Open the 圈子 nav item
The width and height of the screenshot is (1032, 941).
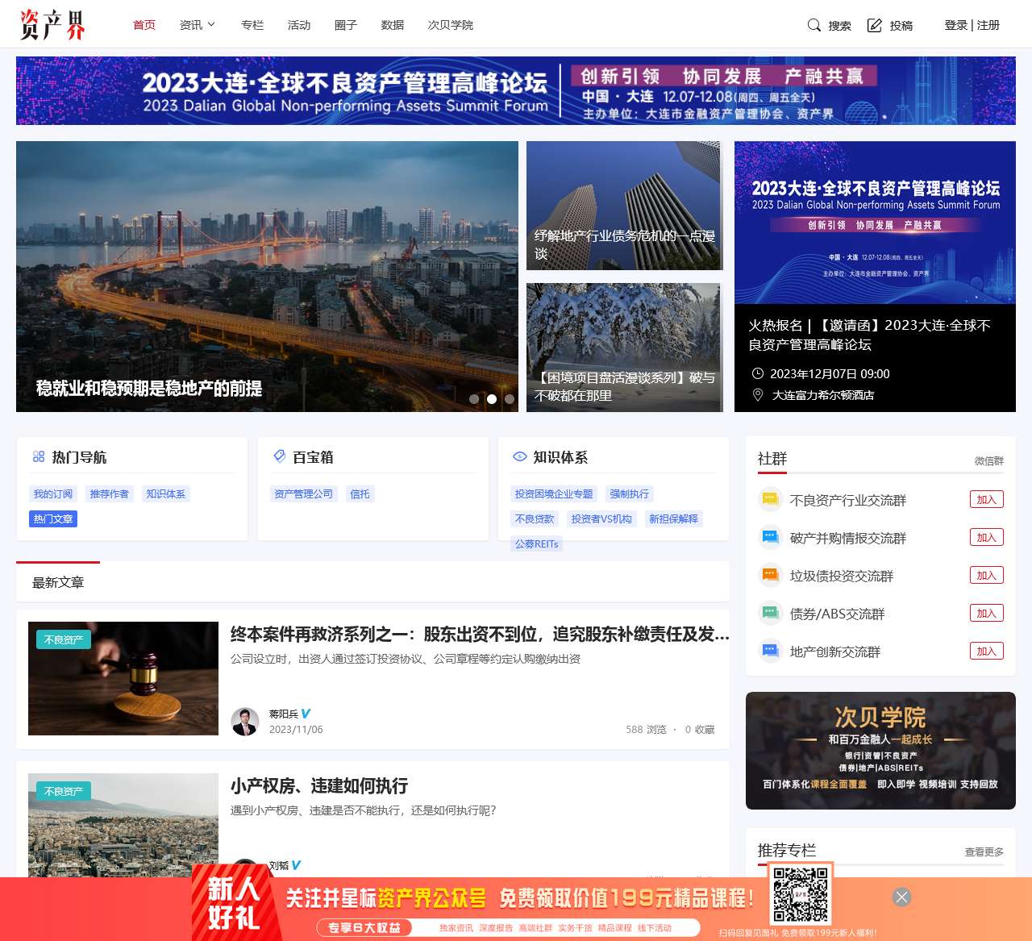pos(346,25)
